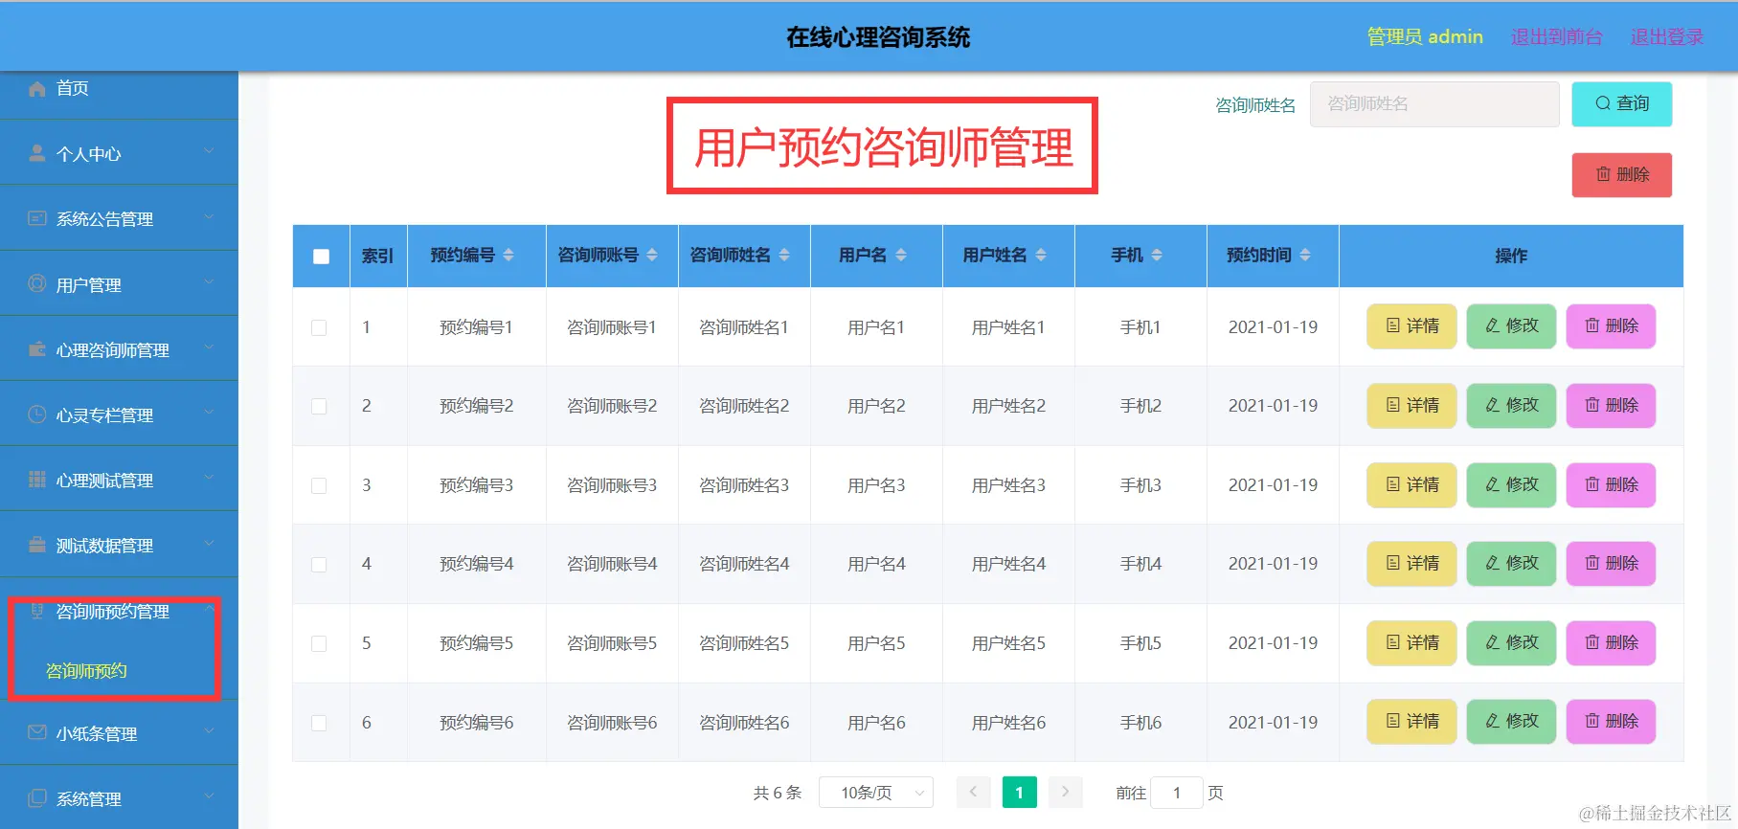Expand 心理咨询师管理 menu chevron
1738x829 pixels.
209,347
